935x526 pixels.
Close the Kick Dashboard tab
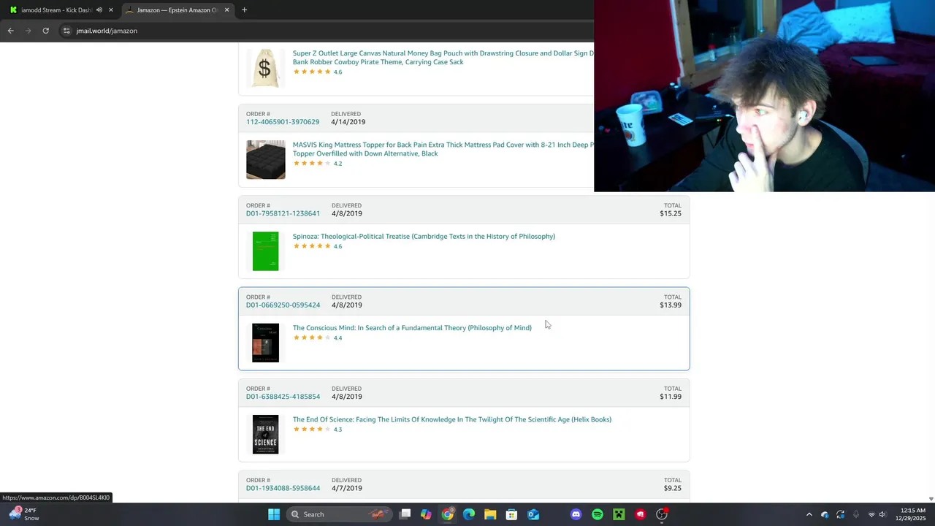pyautogui.click(x=111, y=10)
